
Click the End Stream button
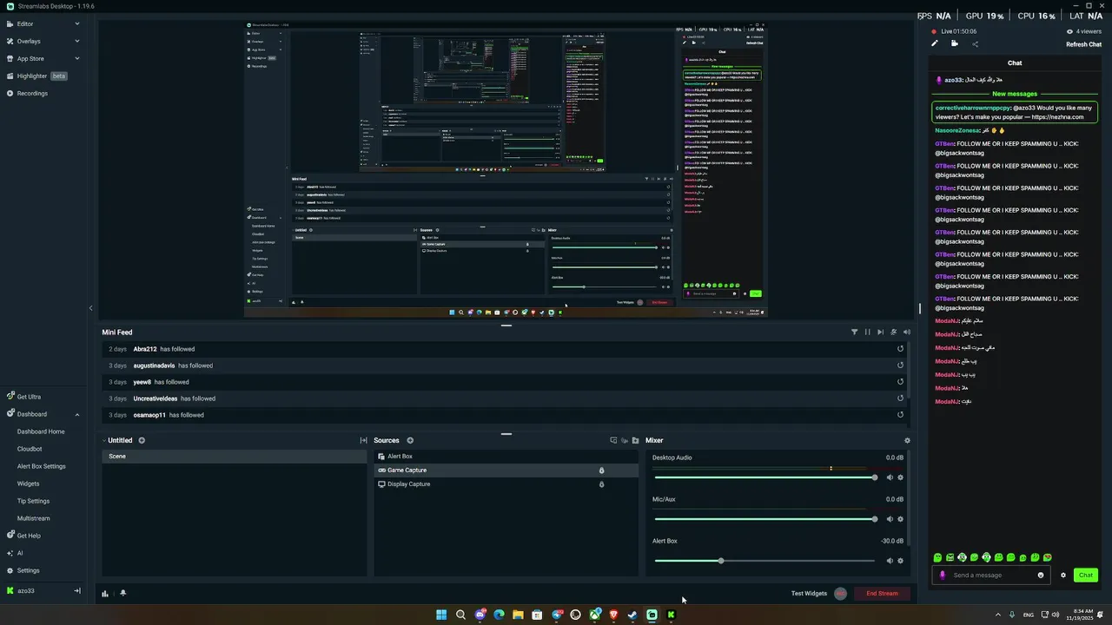882,594
